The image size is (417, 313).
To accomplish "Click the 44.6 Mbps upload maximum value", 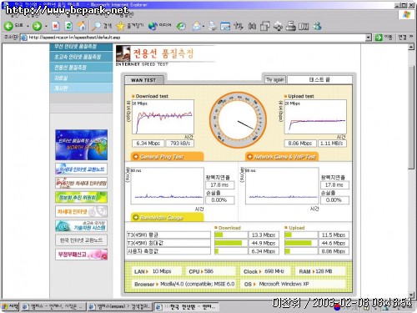I will coord(334,243).
